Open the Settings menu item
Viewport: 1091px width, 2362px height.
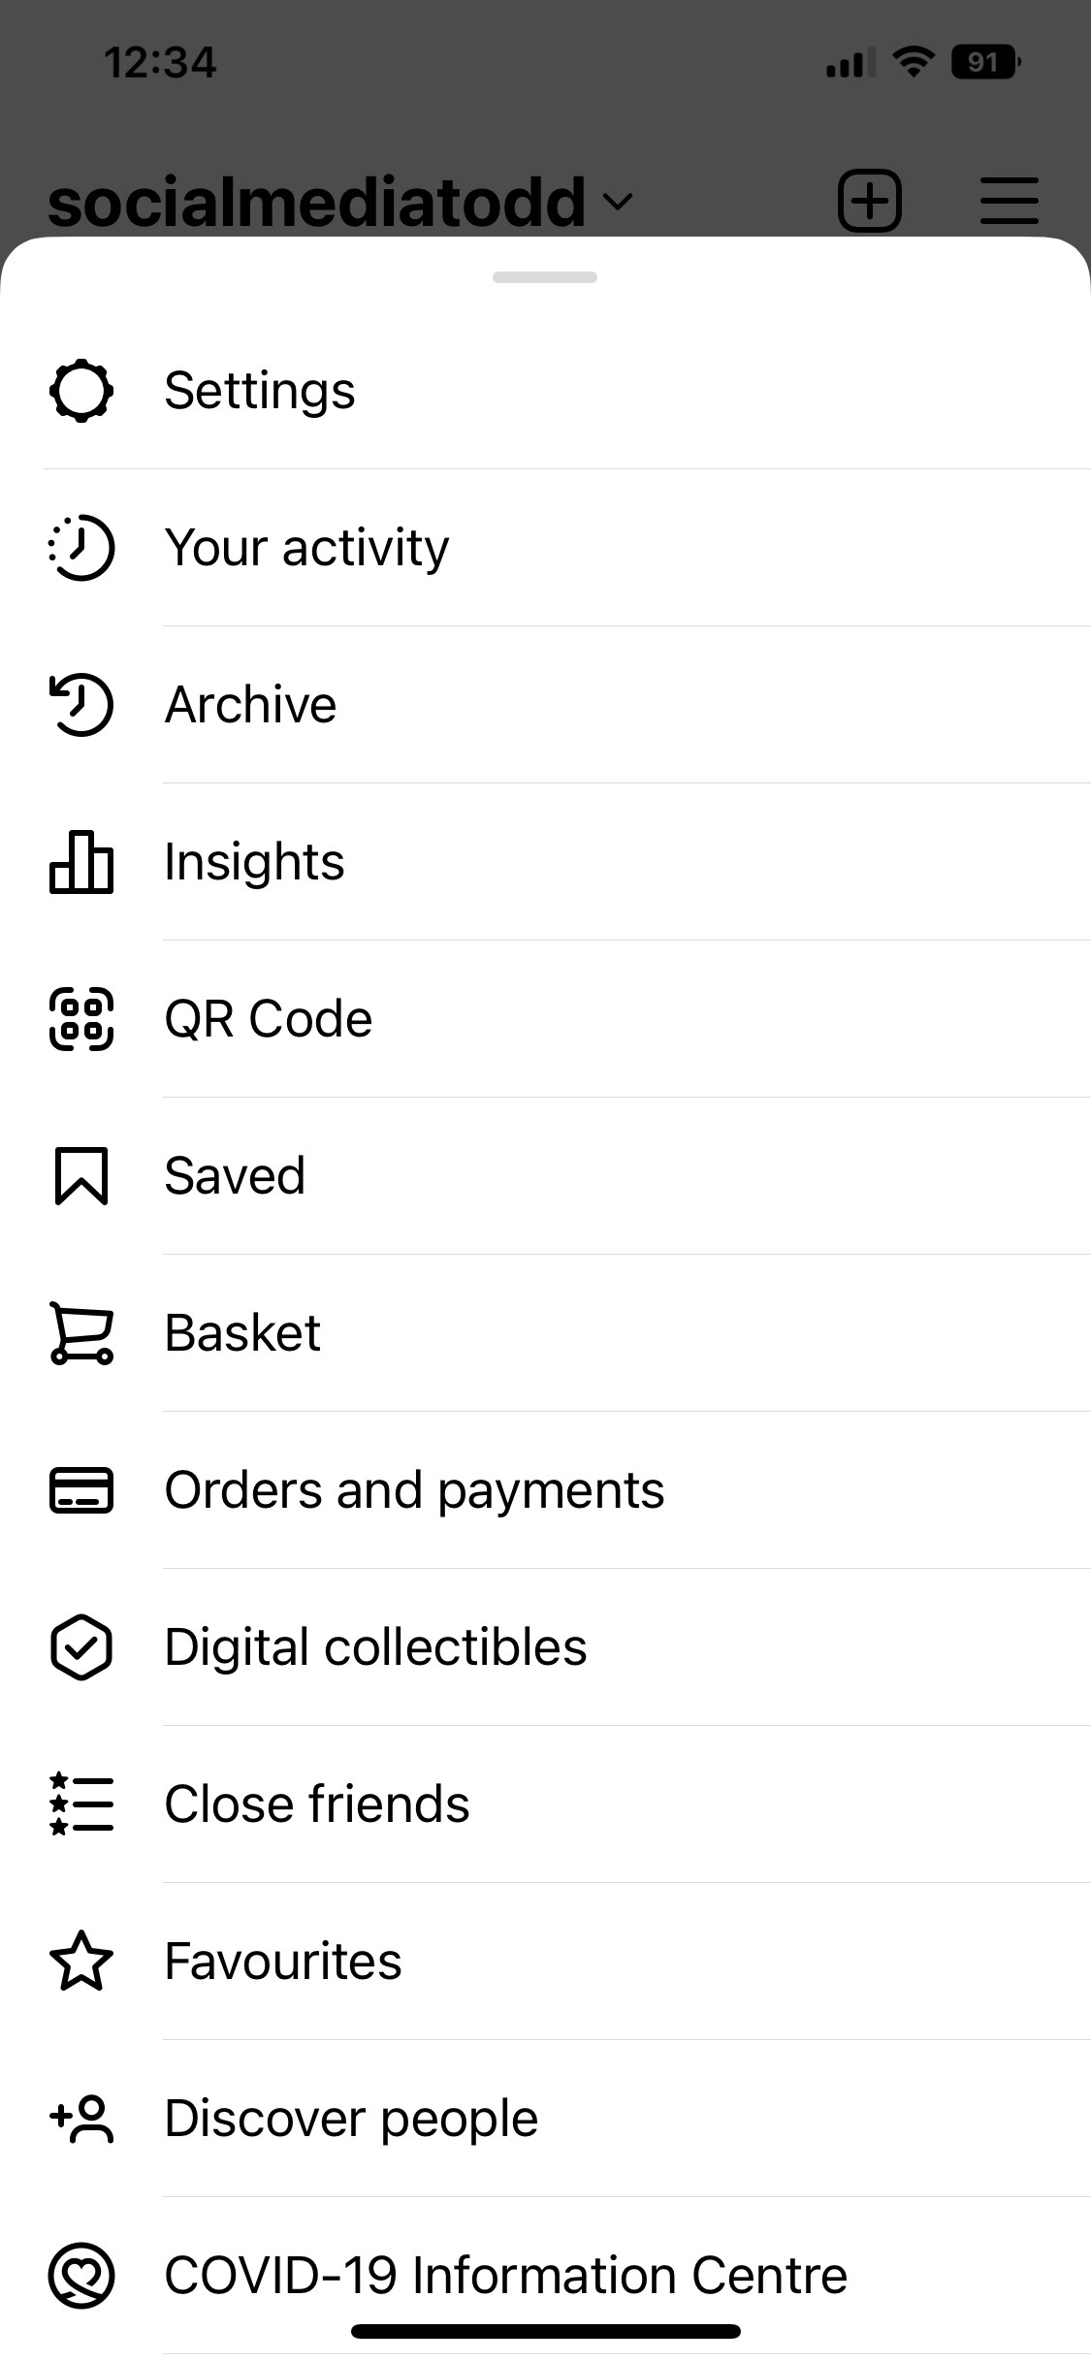pos(260,391)
